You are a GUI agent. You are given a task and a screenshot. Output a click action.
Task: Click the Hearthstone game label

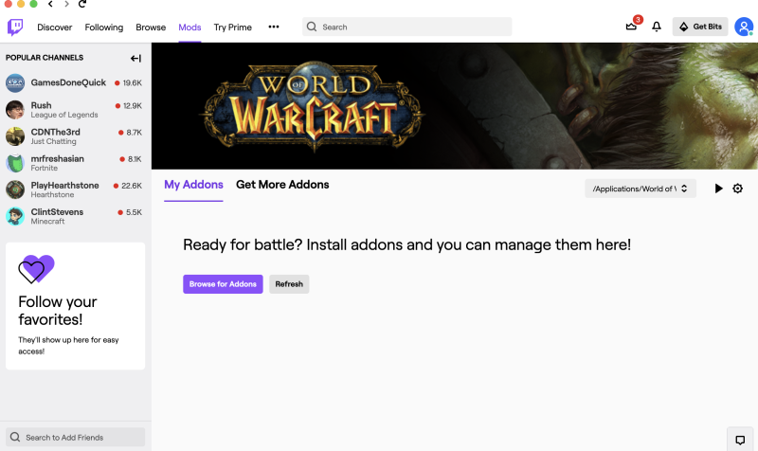pos(52,195)
